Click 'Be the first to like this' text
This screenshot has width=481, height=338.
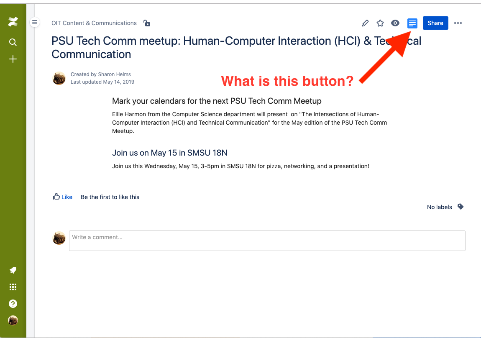coord(110,197)
